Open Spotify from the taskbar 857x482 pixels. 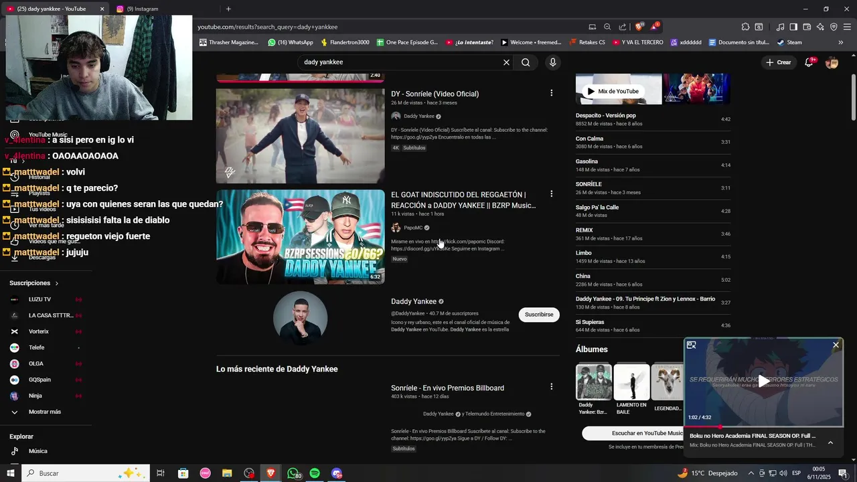tap(315, 473)
